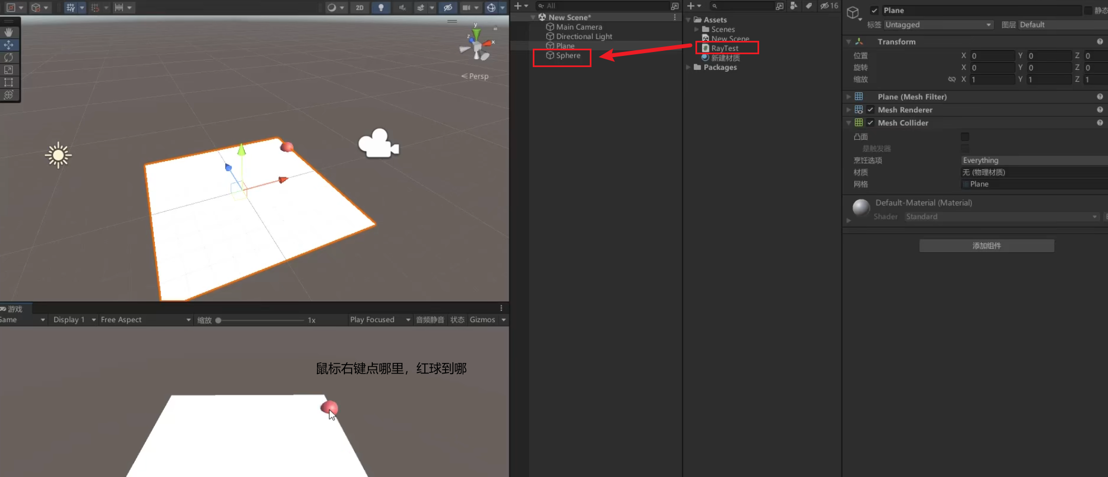Click the handle rotation cube icon

36,8
